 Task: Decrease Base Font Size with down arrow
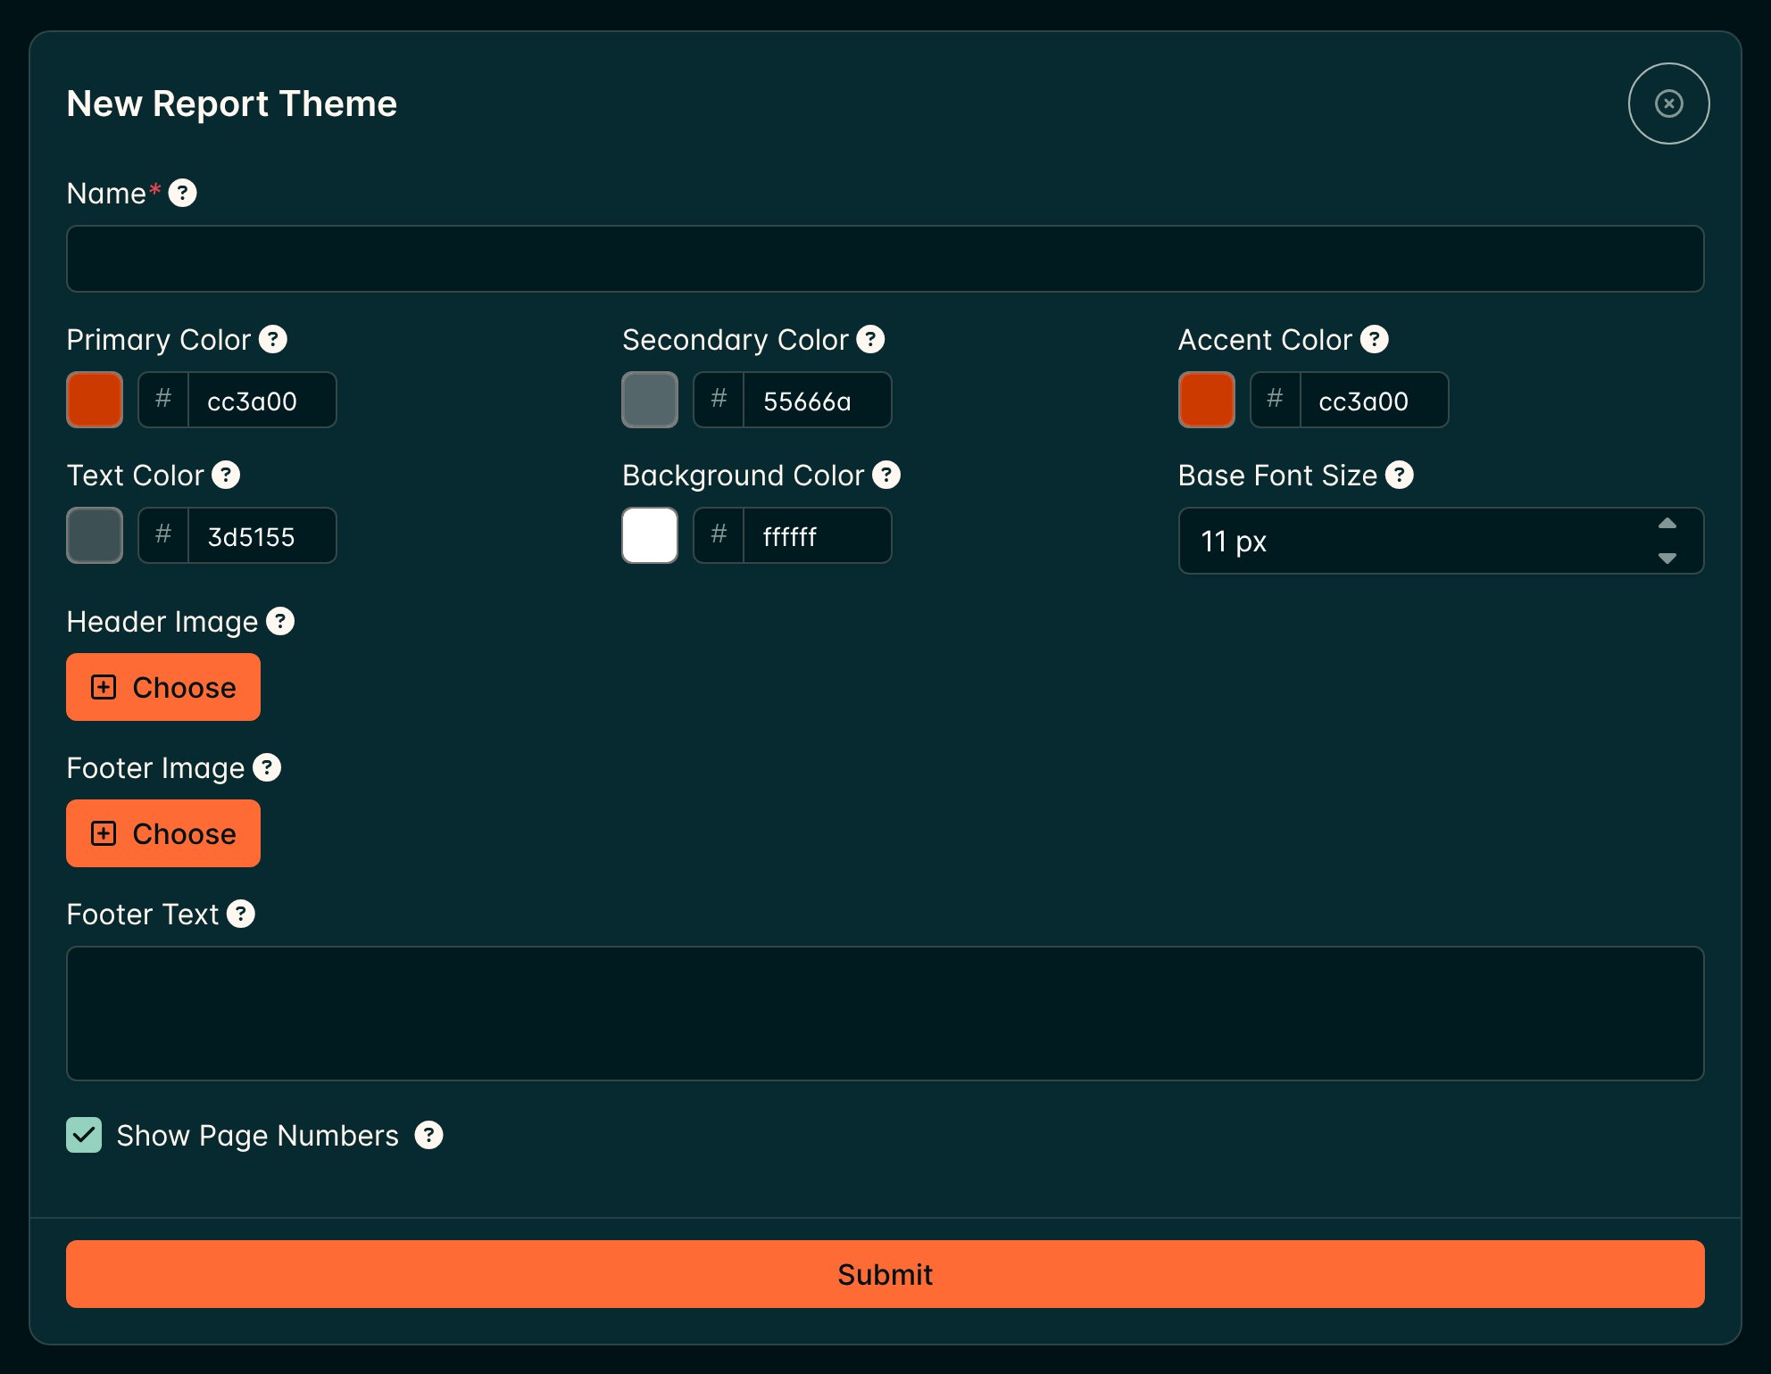[x=1667, y=558]
